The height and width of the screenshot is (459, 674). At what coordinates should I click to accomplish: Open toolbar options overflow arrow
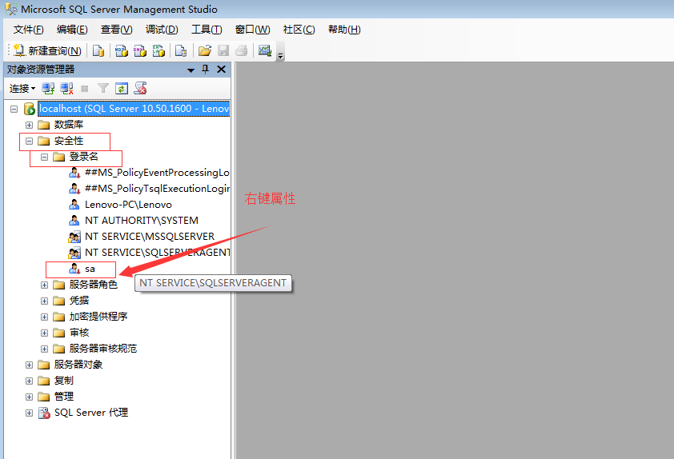(281, 56)
